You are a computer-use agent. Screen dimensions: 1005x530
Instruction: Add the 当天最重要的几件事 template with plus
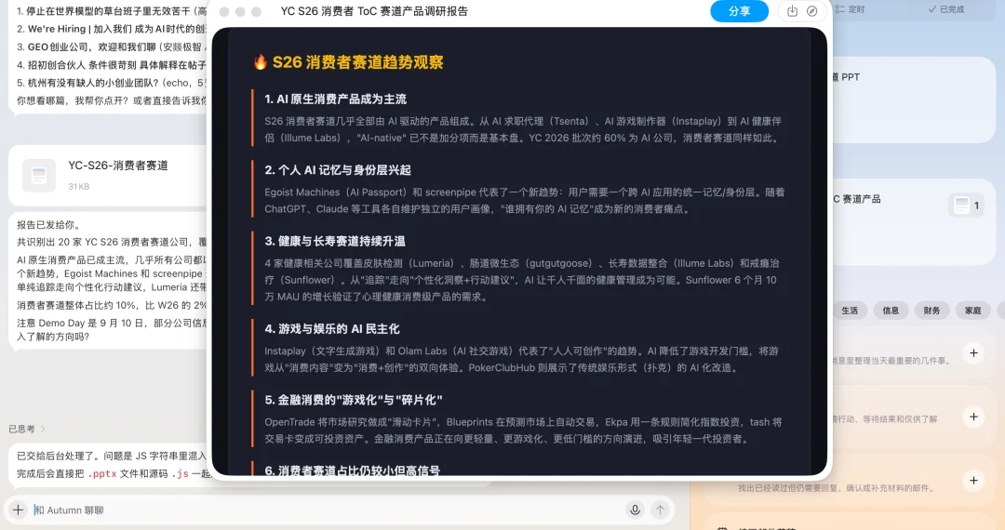tap(973, 352)
